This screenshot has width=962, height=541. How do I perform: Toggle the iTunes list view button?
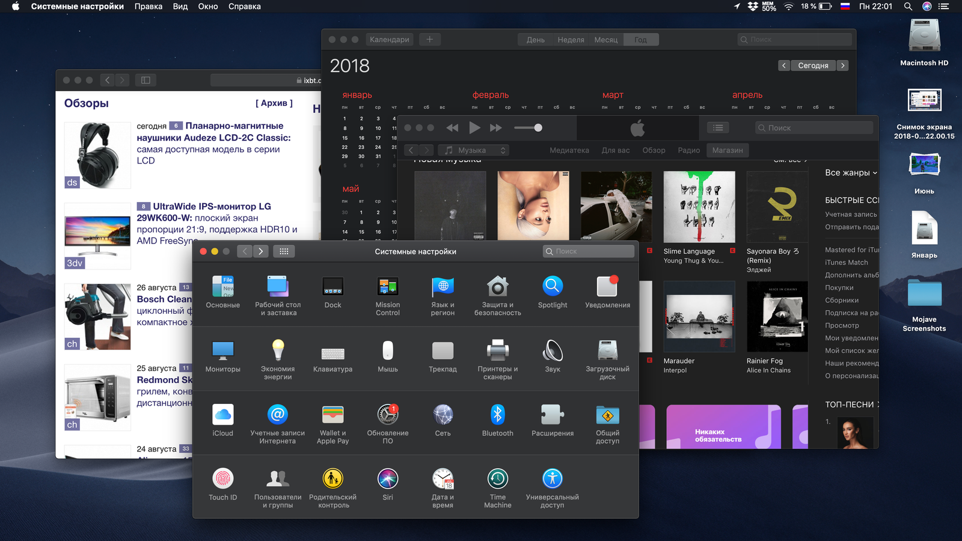click(718, 127)
